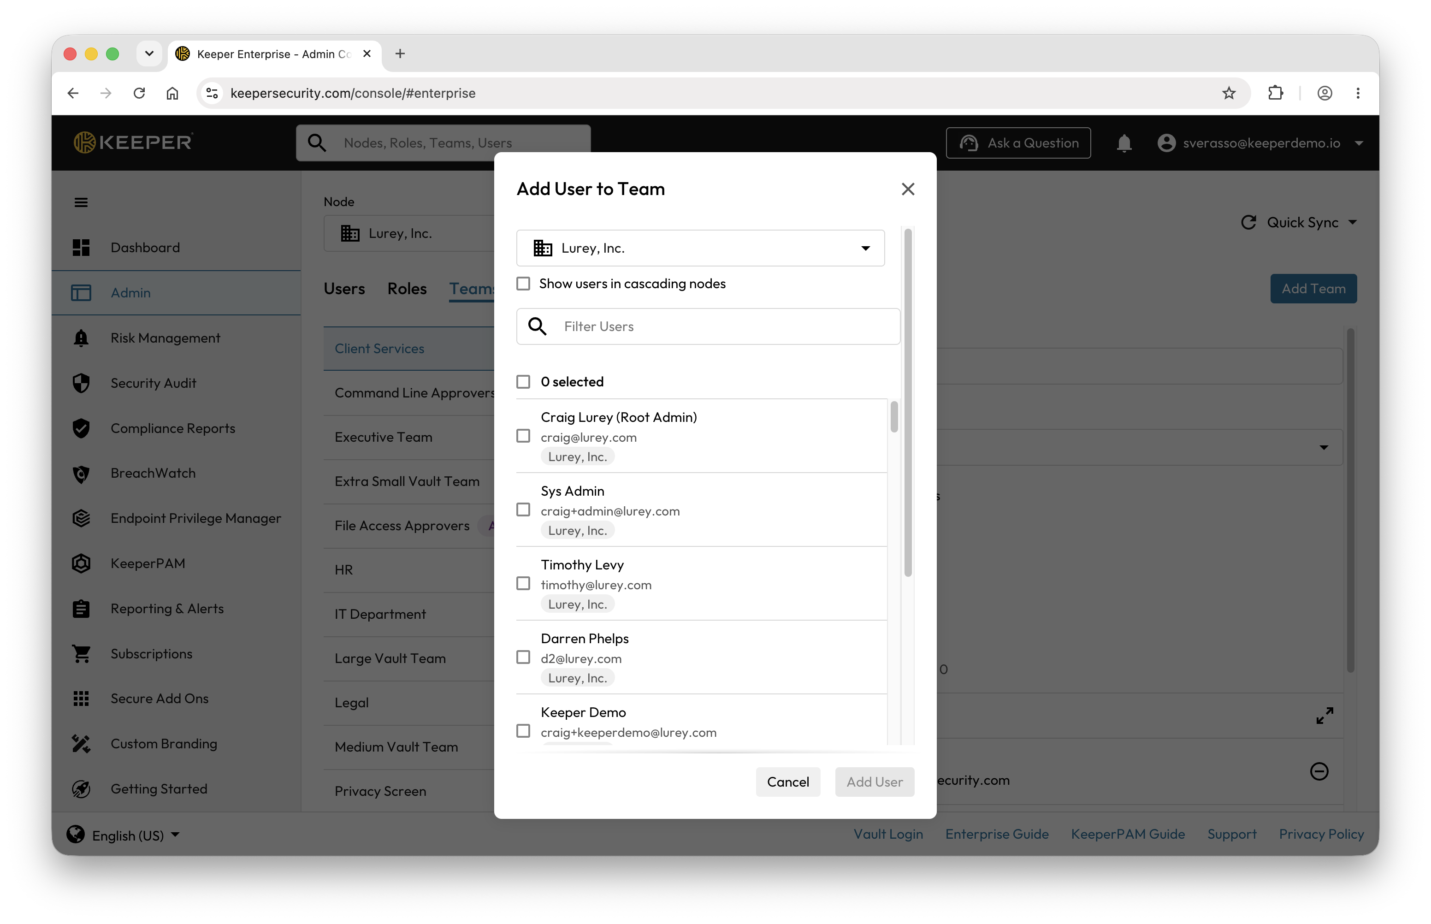Collapse the sidebar with hamburger icon
The width and height of the screenshot is (1431, 924).
[81, 202]
